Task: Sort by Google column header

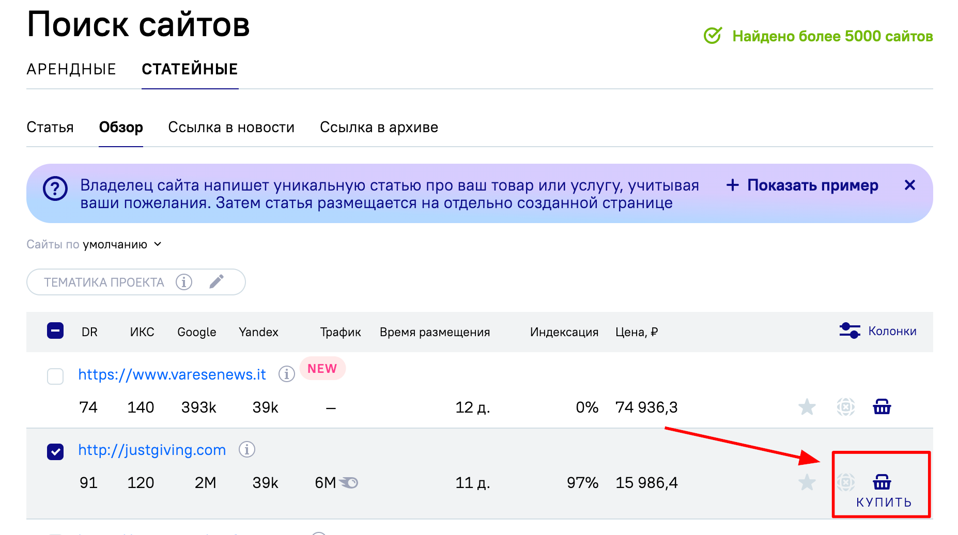Action: [197, 332]
